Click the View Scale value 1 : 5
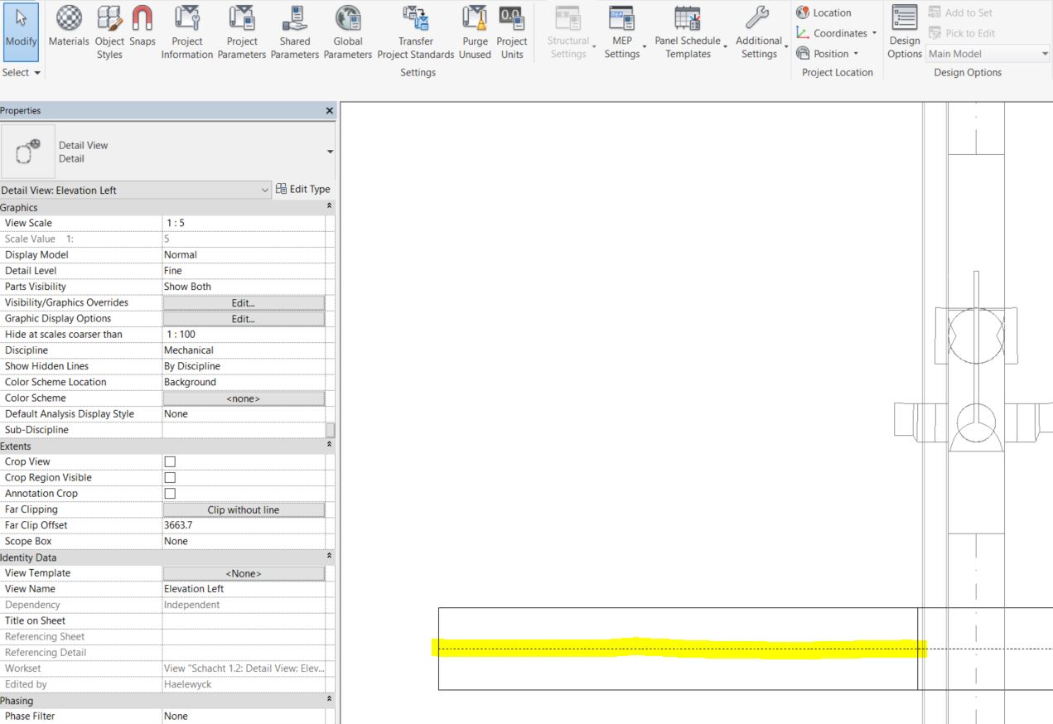This screenshot has width=1053, height=724. 244,223
